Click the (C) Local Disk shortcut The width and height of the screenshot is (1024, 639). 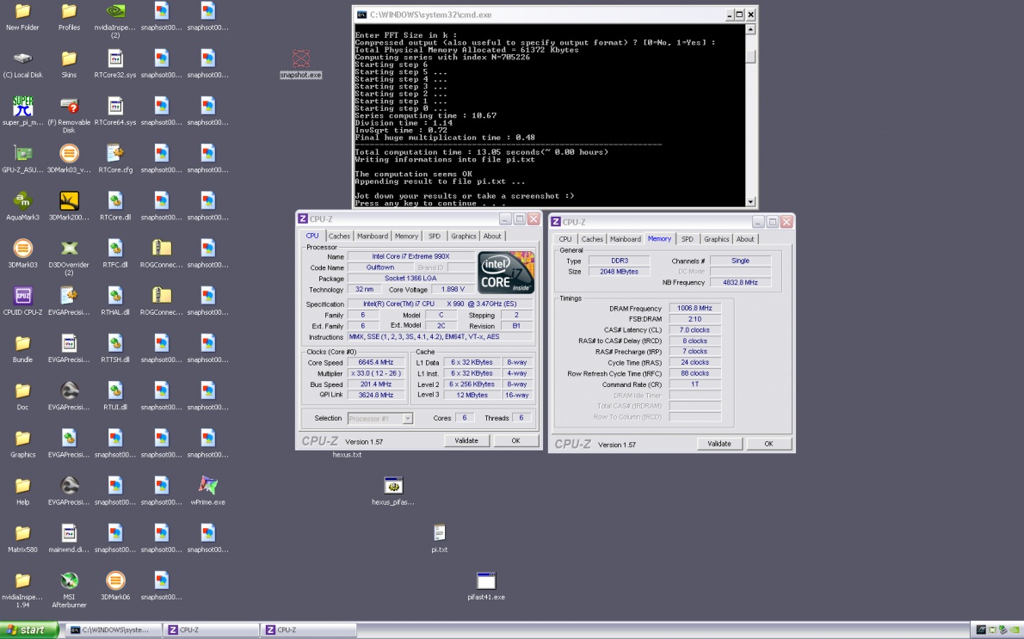(23, 59)
